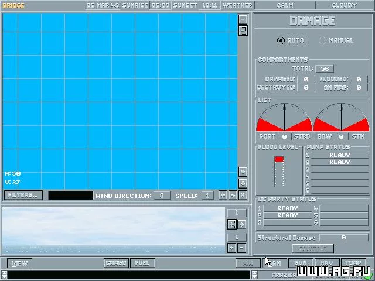Open the FUEL screen
This screenshot has height=281, width=375.
[142, 263]
